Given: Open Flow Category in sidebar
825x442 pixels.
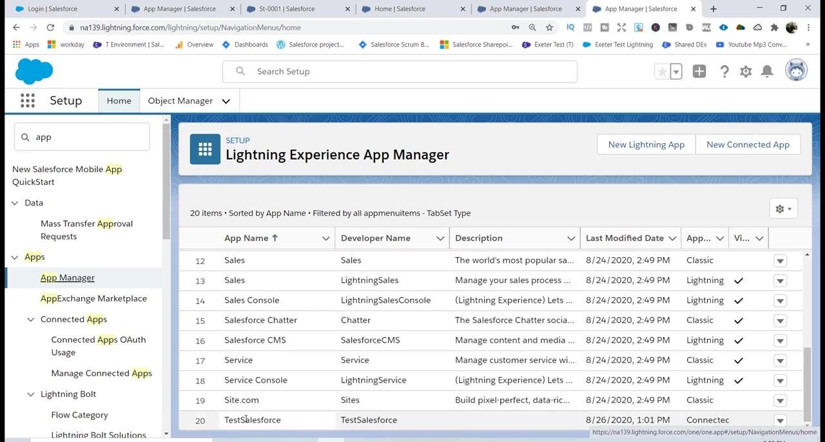Looking at the screenshot, I should click(x=79, y=415).
